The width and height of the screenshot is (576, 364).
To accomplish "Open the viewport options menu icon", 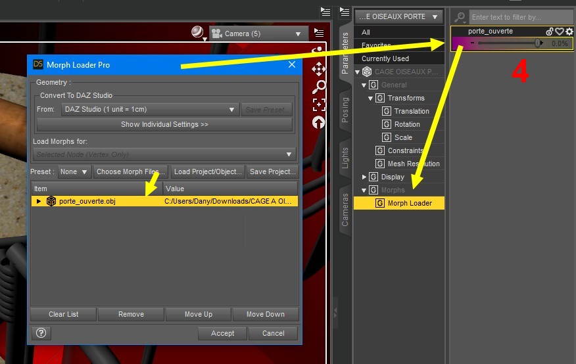I will [x=319, y=33].
